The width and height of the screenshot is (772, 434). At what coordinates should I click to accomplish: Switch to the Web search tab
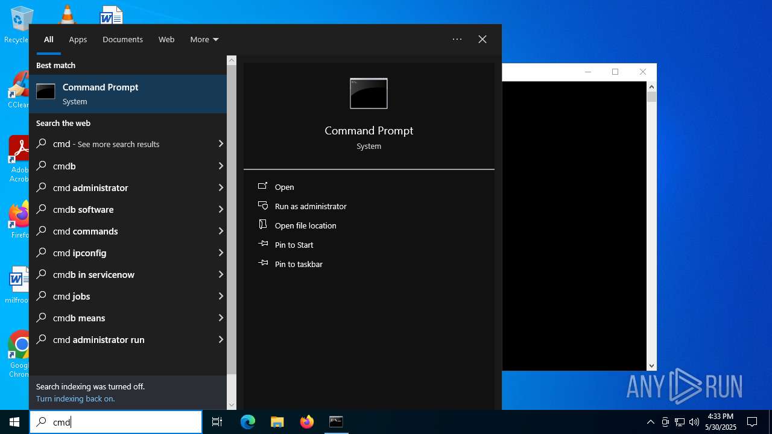[166, 39]
